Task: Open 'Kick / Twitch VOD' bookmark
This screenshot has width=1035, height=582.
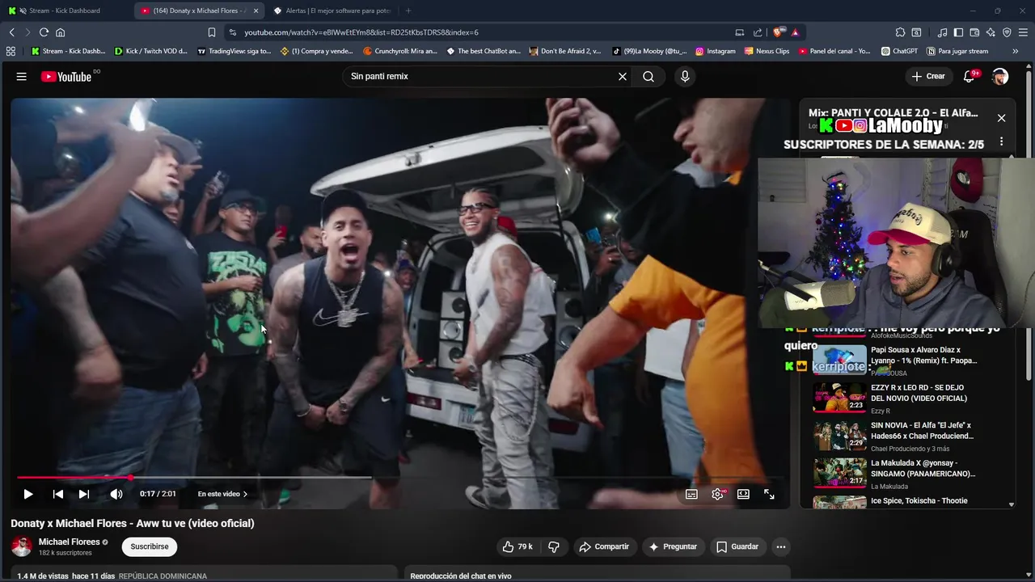Action: click(x=150, y=51)
